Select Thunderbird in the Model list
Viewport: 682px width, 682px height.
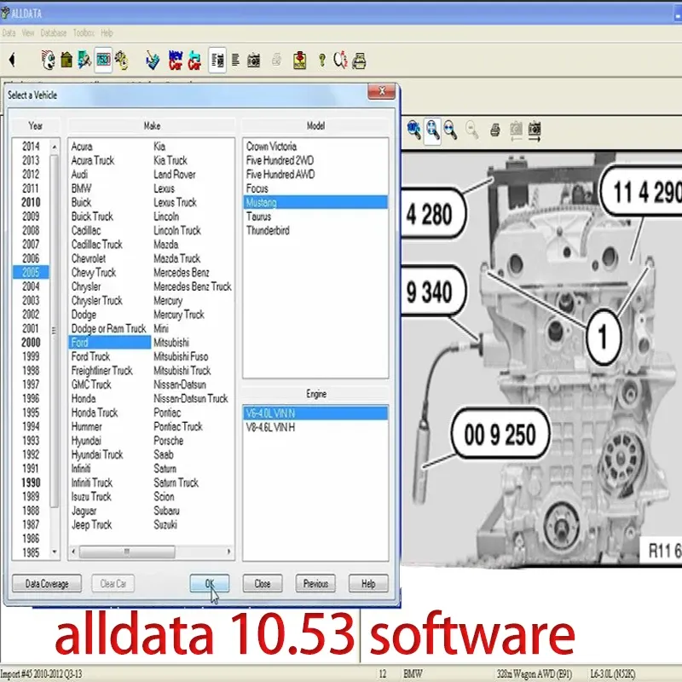point(268,230)
